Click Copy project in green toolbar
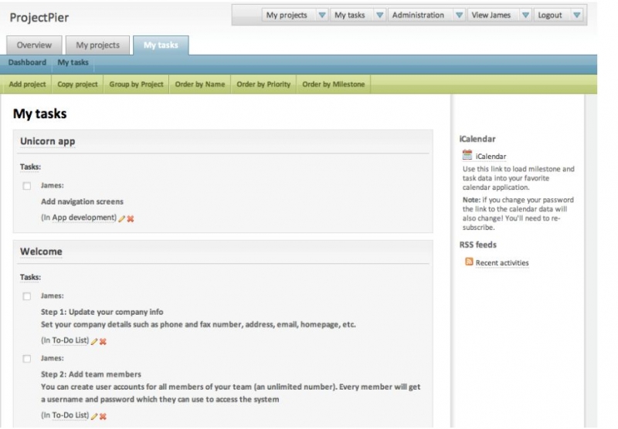 click(x=77, y=84)
